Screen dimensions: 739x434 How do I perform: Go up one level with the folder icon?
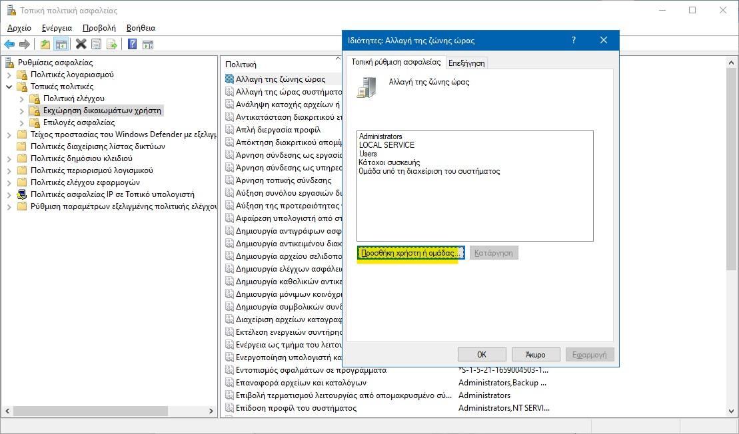point(45,44)
